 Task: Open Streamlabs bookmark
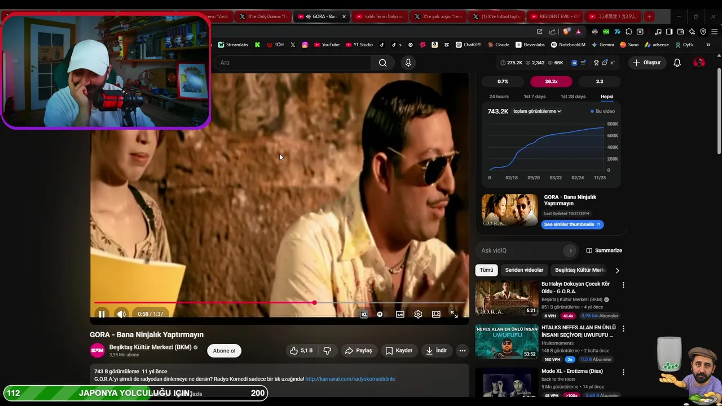pos(233,45)
